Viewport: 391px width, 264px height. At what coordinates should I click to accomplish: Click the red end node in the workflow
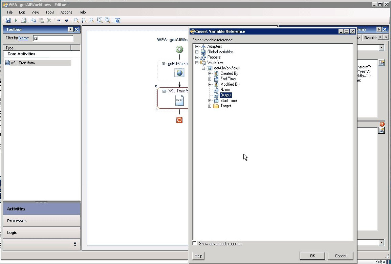(179, 120)
